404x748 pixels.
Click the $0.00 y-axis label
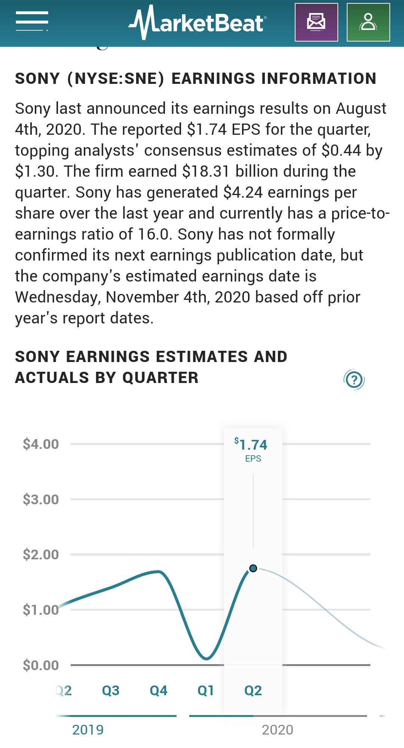pos(41,665)
